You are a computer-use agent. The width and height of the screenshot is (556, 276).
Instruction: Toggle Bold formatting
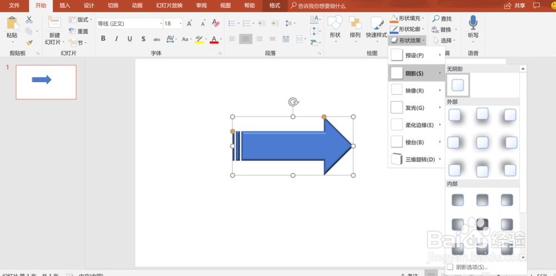pos(103,39)
